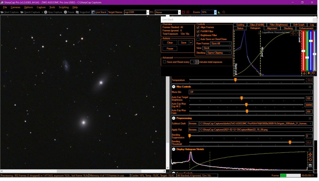Toggle the Align Frames checkbox
Viewport: 319px width, 181px height.
[198, 27]
